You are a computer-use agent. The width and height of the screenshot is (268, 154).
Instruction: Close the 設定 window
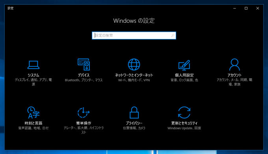[x=258, y=8]
